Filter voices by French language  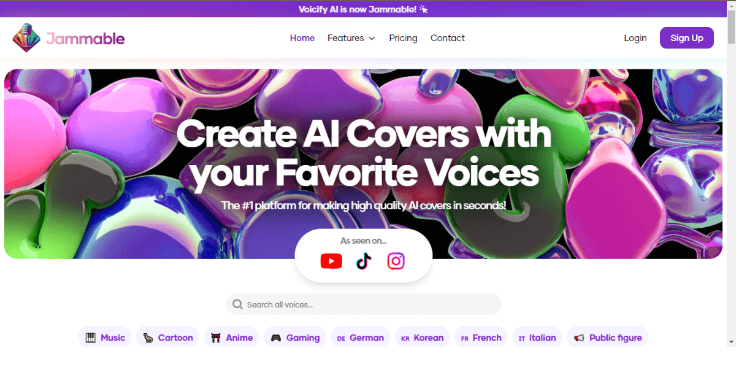tap(481, 338)
